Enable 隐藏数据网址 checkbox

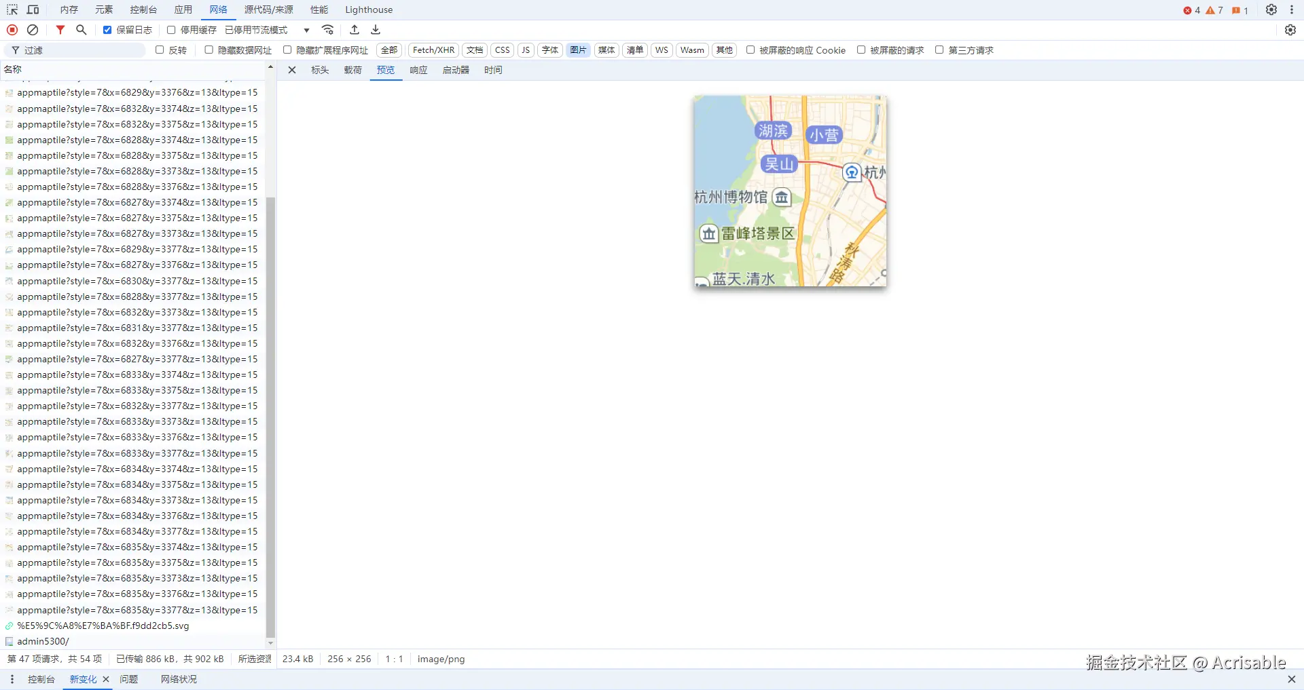click(x=209, y=50)
